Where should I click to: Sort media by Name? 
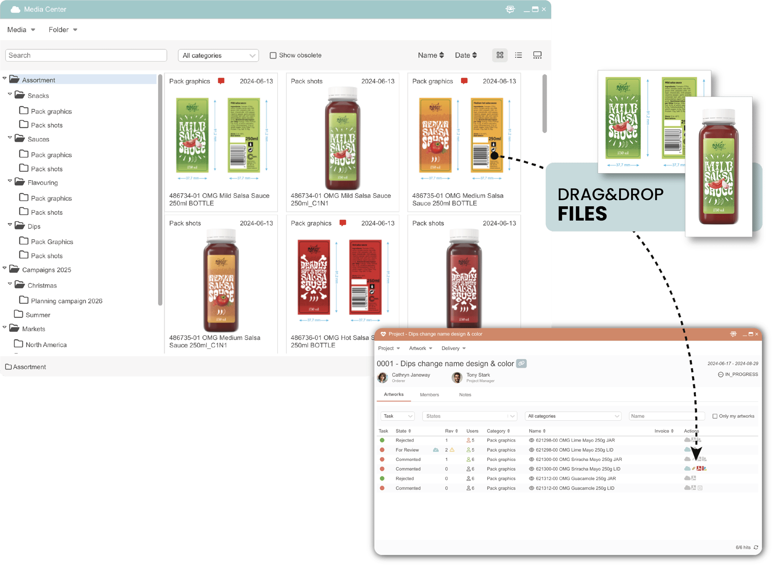tap(431, 55)
